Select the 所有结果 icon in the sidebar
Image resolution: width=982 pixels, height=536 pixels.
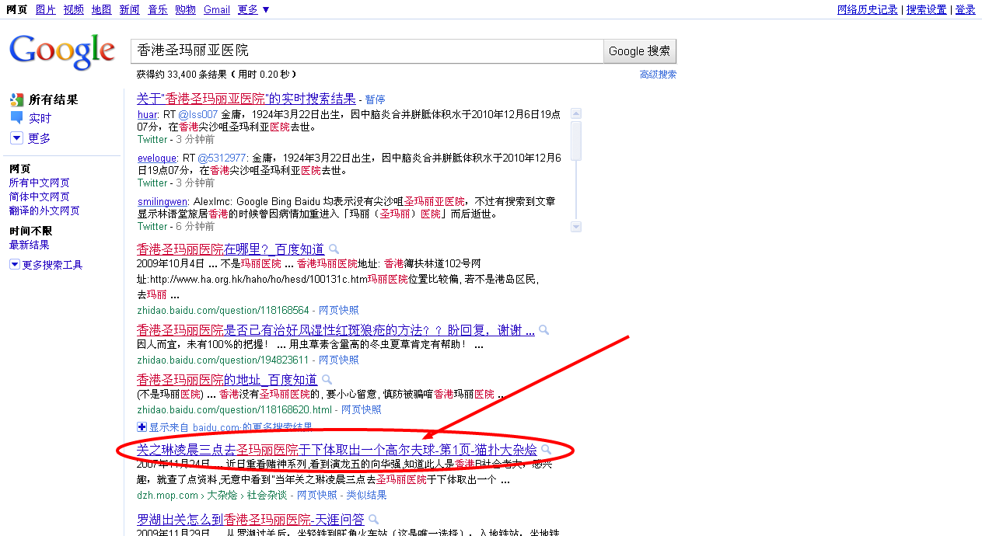[16, 99]
